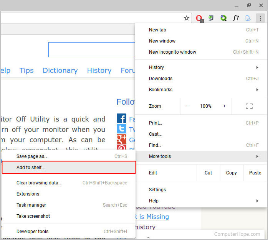268x240 pixels.
Task: Click the green download extension icon
Action: tap(211, 18)
